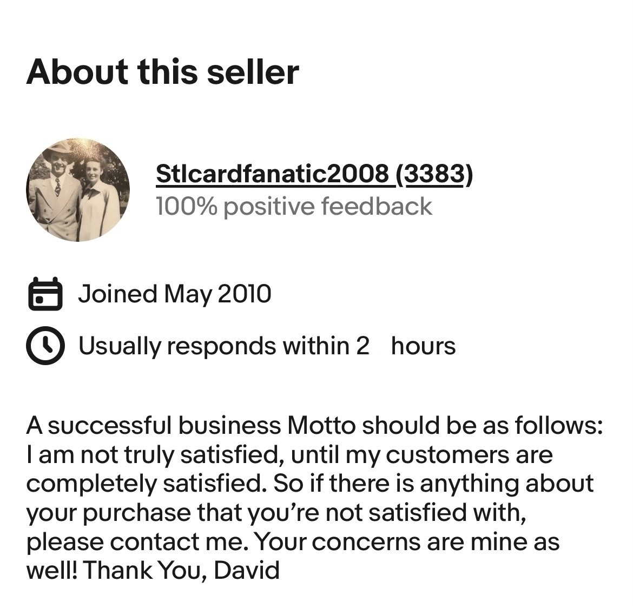Select the Joined May 2010 text
The width and height of the screenshot is (633, 608).
(x=174, y=294)
